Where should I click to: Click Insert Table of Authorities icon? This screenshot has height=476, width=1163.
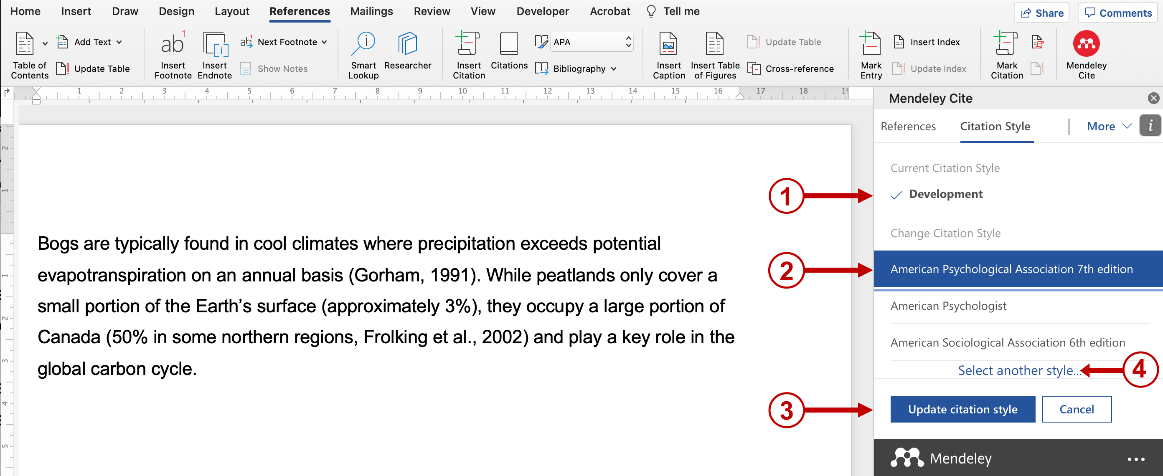click(x=1038, y=43)
